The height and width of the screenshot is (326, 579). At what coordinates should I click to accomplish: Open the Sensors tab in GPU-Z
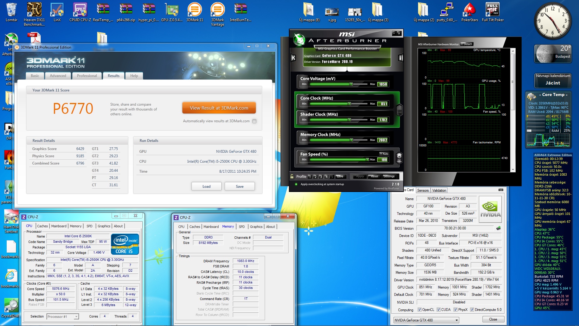point(423,190)
